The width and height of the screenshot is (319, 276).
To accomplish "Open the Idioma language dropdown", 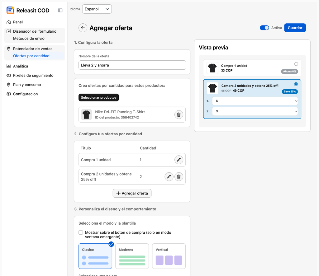I will [97, 9].
